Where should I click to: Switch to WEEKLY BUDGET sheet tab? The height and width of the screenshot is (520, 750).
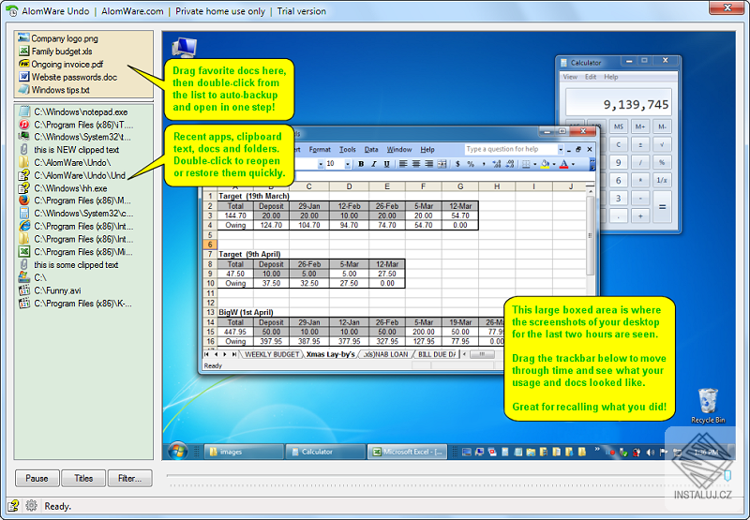(272, 354)
